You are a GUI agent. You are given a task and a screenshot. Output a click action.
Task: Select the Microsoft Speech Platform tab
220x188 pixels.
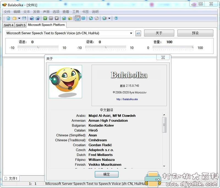[x=46, y=25]
